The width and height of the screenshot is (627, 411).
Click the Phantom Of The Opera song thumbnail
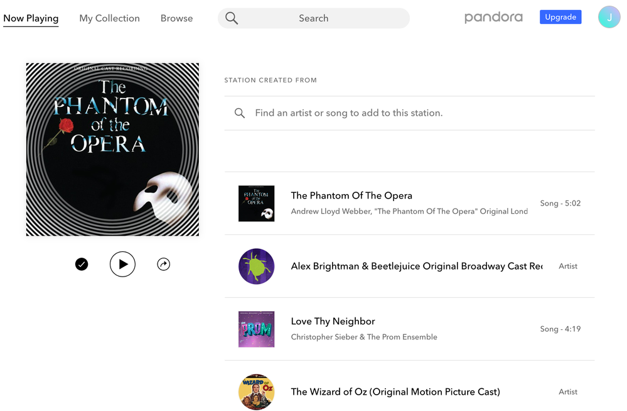click(x=256, y=204)
